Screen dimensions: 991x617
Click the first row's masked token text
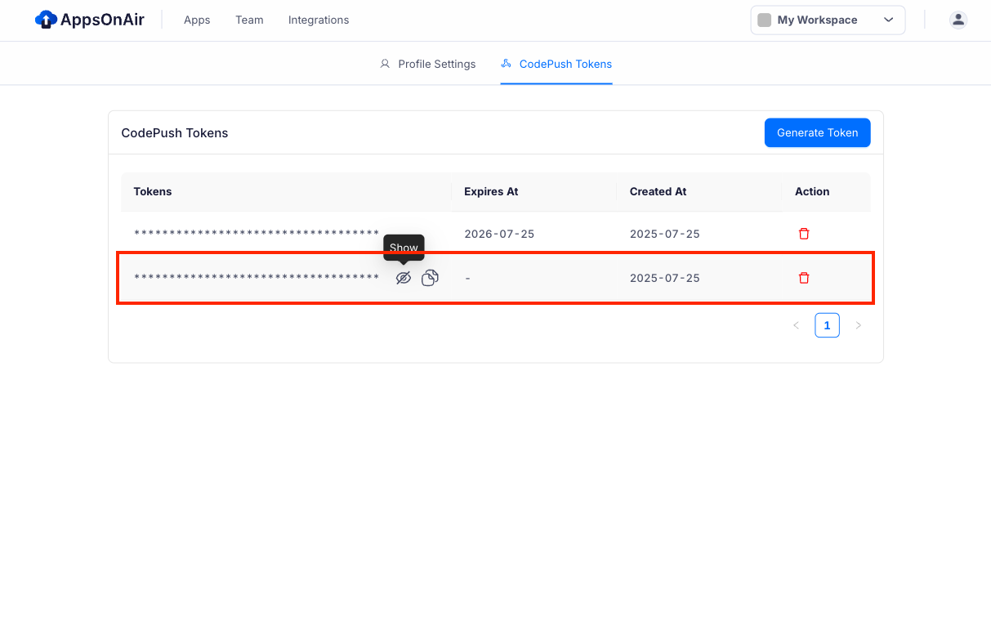257,234
